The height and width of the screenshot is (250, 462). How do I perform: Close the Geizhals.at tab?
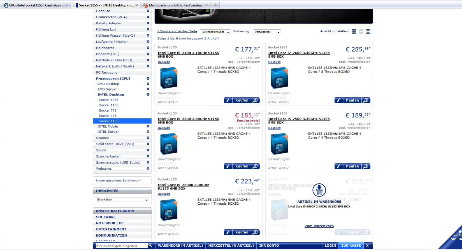tap(66, 5)
